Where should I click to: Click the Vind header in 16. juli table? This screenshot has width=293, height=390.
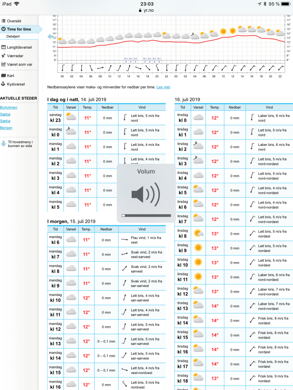[269, 108]
